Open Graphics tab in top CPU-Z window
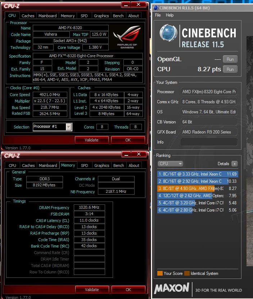 [101, 16]
